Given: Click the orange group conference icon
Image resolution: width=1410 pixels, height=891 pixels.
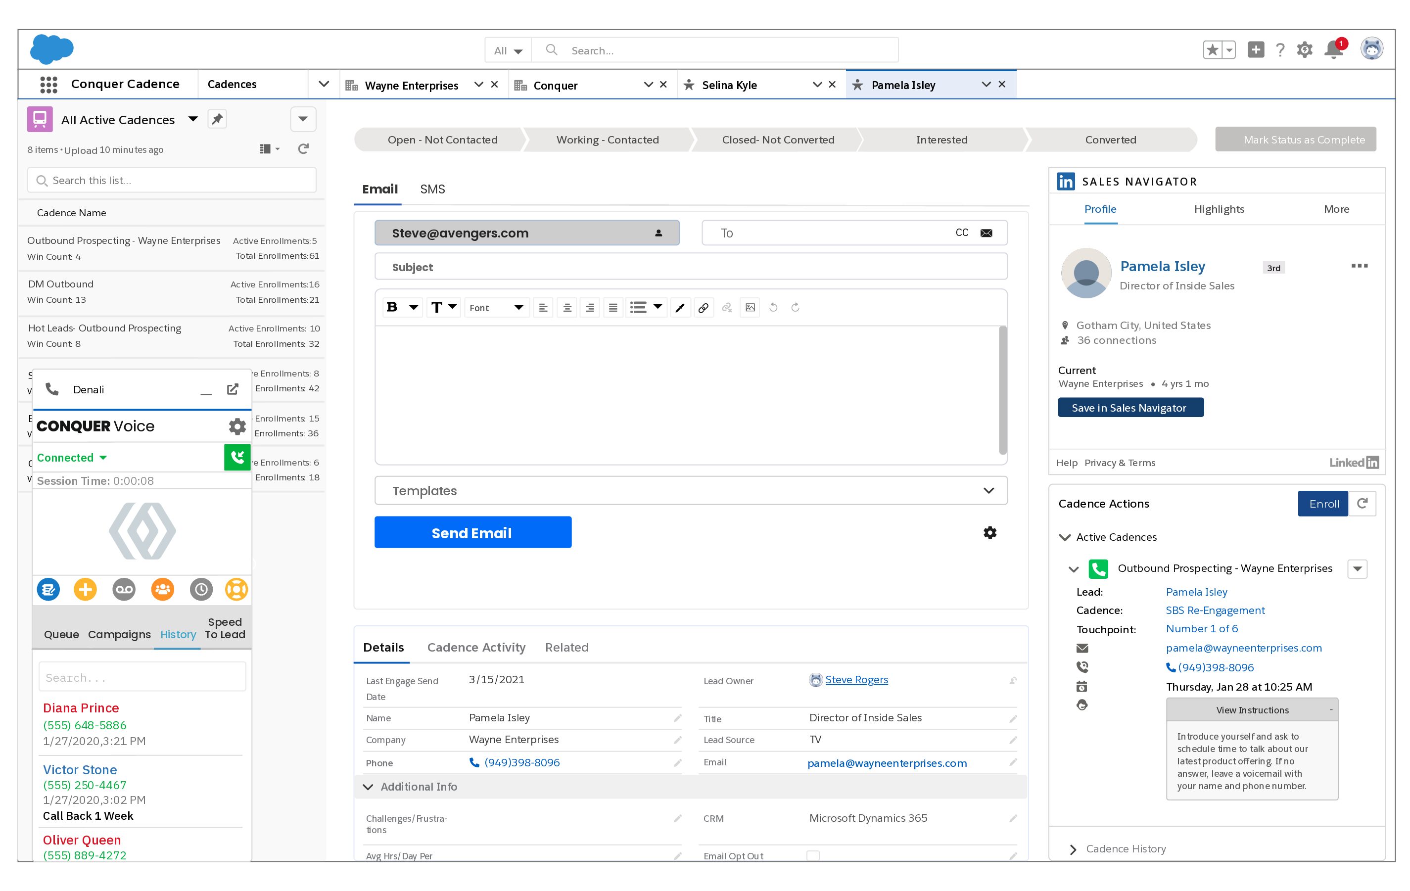Looking at the screenshot, I should (x=162, y=589).
